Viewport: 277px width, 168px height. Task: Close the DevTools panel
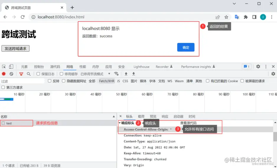(273, 67)
